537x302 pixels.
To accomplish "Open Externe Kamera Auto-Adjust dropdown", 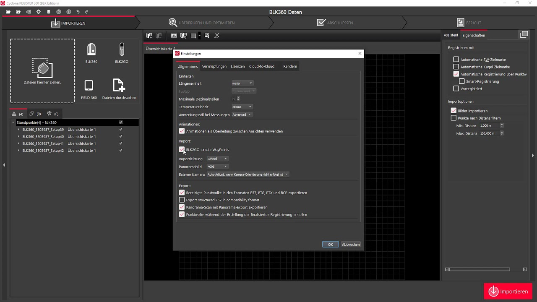I will [x=248, y=174].
